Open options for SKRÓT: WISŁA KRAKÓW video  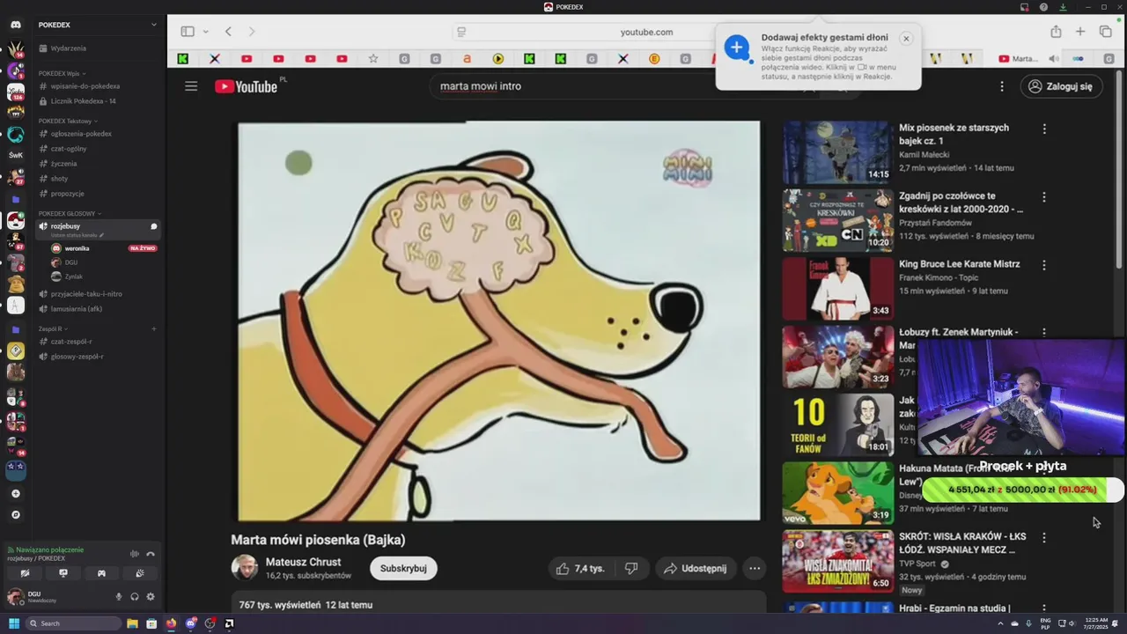tap(1044, 537)
